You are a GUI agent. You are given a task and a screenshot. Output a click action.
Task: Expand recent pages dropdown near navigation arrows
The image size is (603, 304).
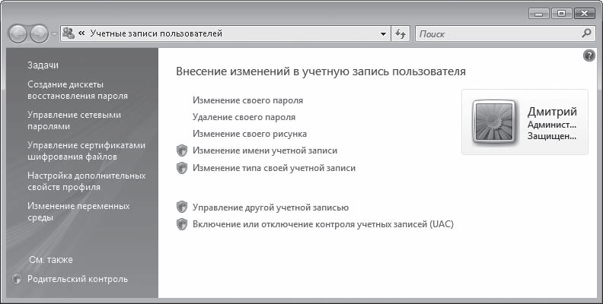pos(54,35)
